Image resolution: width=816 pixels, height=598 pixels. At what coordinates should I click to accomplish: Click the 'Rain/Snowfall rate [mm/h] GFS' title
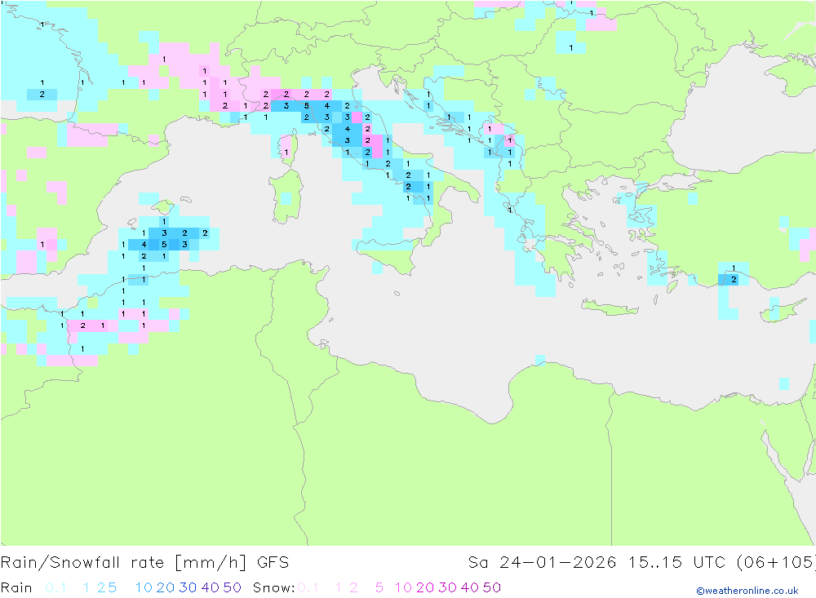pyautogui.click(x=144, y=563)
